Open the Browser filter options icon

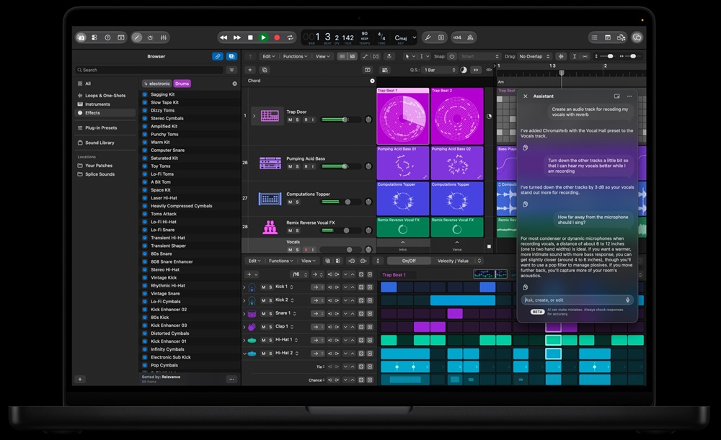coord(231,70)
